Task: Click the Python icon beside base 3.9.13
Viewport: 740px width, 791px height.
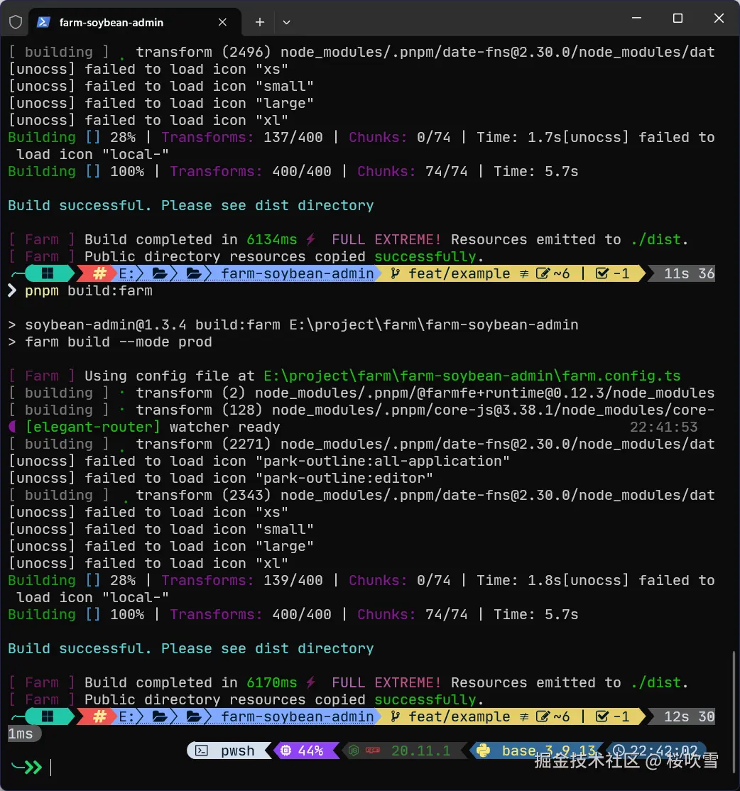Action: coord(483,751)
